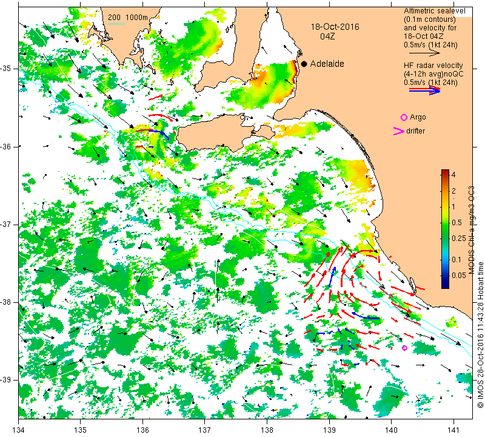The width and height of the screenshot is (485, 437).
Task: Click the chlorophyll colorbar scale
Action: coord(445,229)
